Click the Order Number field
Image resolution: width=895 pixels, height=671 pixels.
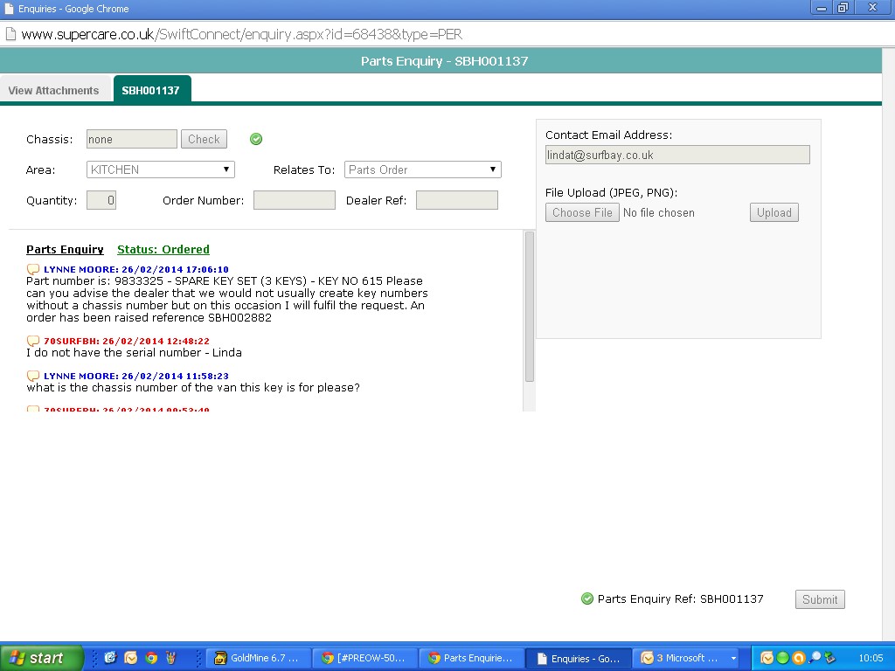click(x=295, y=200)
